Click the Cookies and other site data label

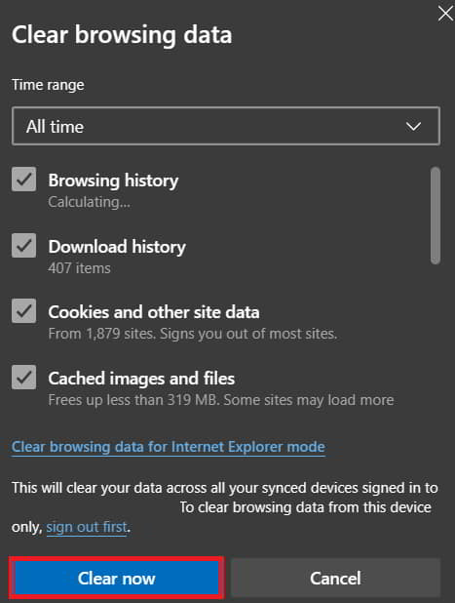coord(154,312)
